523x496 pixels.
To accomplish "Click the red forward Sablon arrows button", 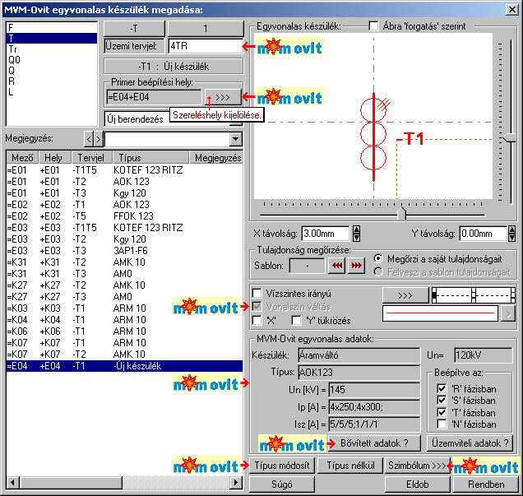I will click(x=356, y=266).
